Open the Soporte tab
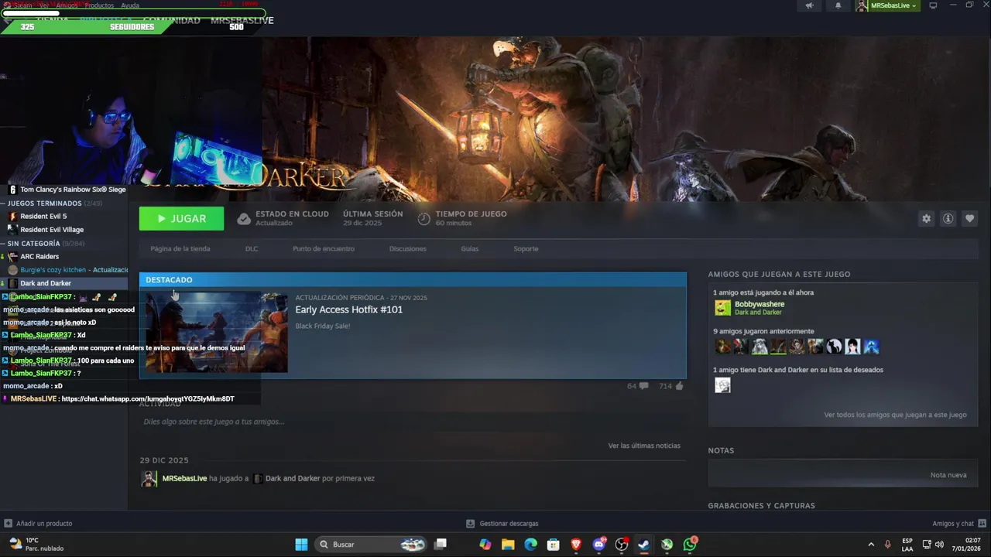 pos(526,249)
